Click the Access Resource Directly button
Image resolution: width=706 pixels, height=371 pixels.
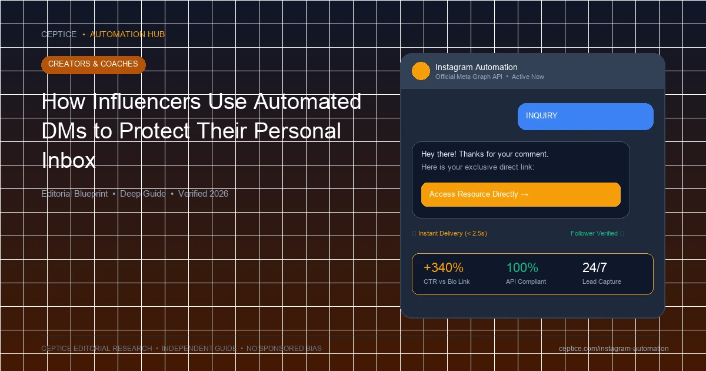[521, 194]
